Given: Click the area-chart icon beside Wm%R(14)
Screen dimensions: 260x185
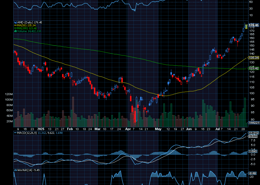Looking at the screenshot, I should click(15, 170).
